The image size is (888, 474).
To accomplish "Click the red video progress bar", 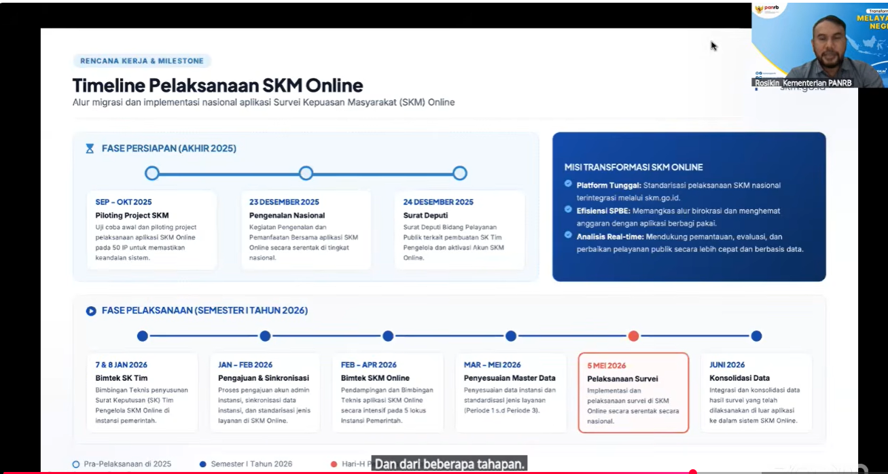I will [x=347, y=473].
